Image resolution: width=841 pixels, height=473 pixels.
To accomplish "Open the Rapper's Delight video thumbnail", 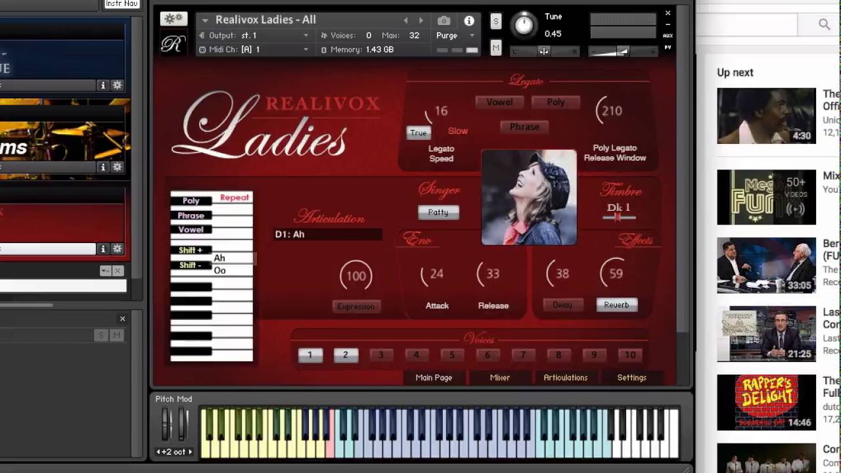I will click(x=766, y=402).
